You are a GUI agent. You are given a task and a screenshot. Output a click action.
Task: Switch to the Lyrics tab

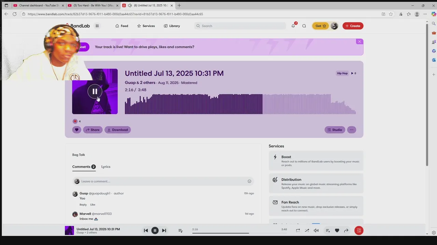[106, 167]
